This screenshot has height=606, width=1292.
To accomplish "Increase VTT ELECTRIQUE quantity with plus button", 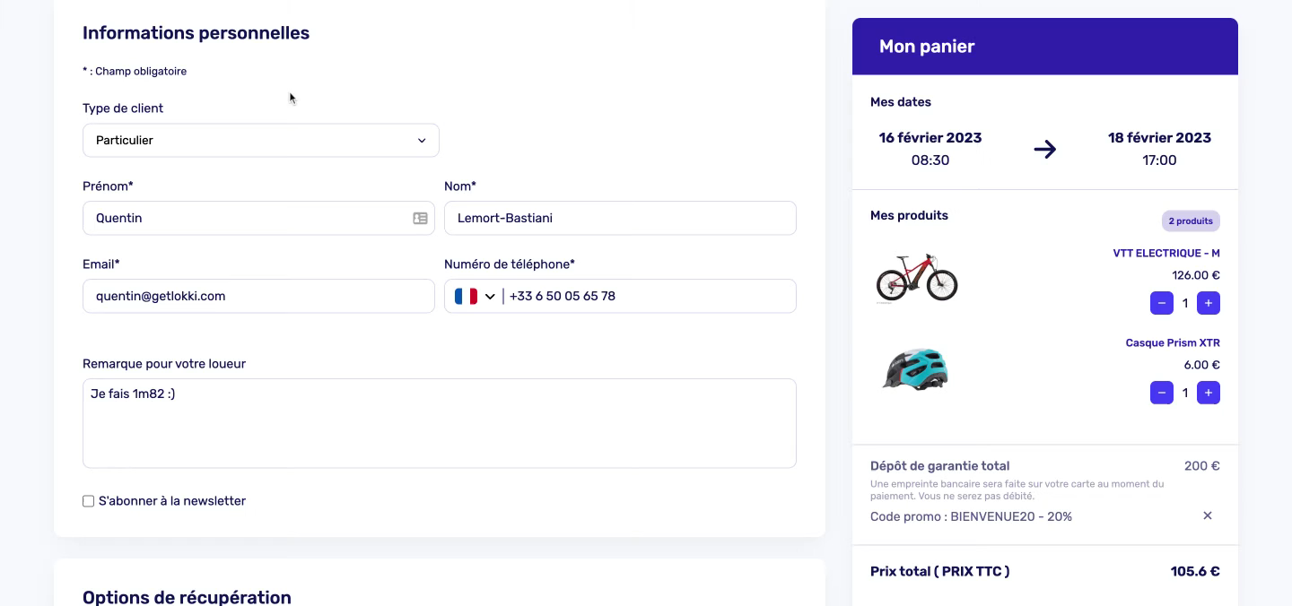I will [1209, 303].
